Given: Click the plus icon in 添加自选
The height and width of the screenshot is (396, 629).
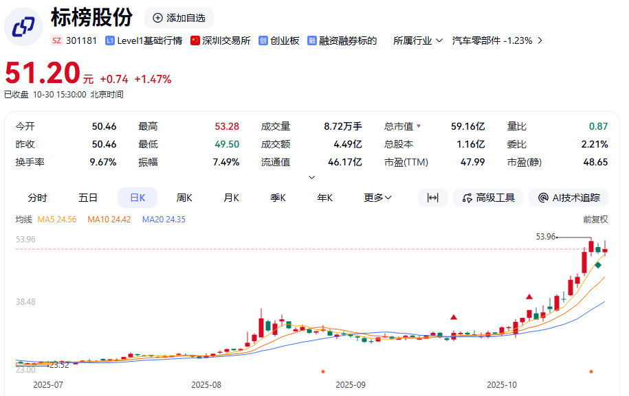Looking at the screenshot, I should [158, 18].
